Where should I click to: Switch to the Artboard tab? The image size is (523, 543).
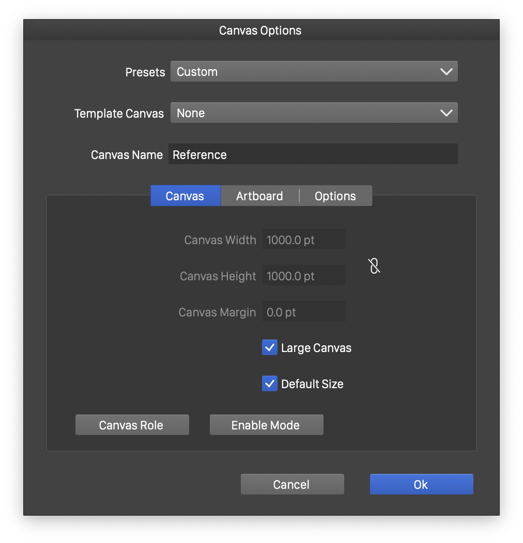259,196
